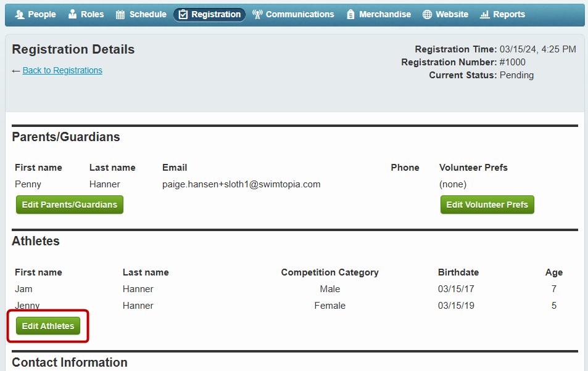Click the Website globe icon

pyautogui.click(x=427, y=15)
